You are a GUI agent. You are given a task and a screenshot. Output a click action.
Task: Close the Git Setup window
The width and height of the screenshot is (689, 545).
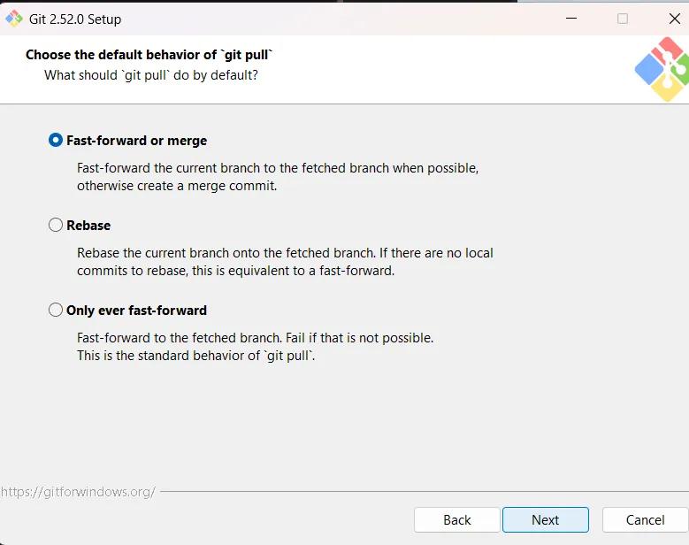pyautogui.click(x=675, y=19)
